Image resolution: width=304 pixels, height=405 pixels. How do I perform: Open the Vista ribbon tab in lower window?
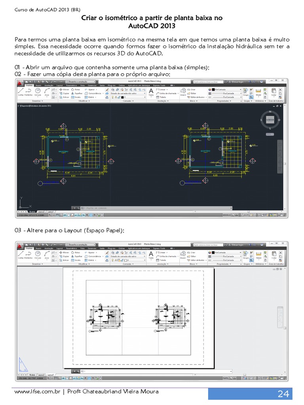pyautogui.click(x=82, y=248)
